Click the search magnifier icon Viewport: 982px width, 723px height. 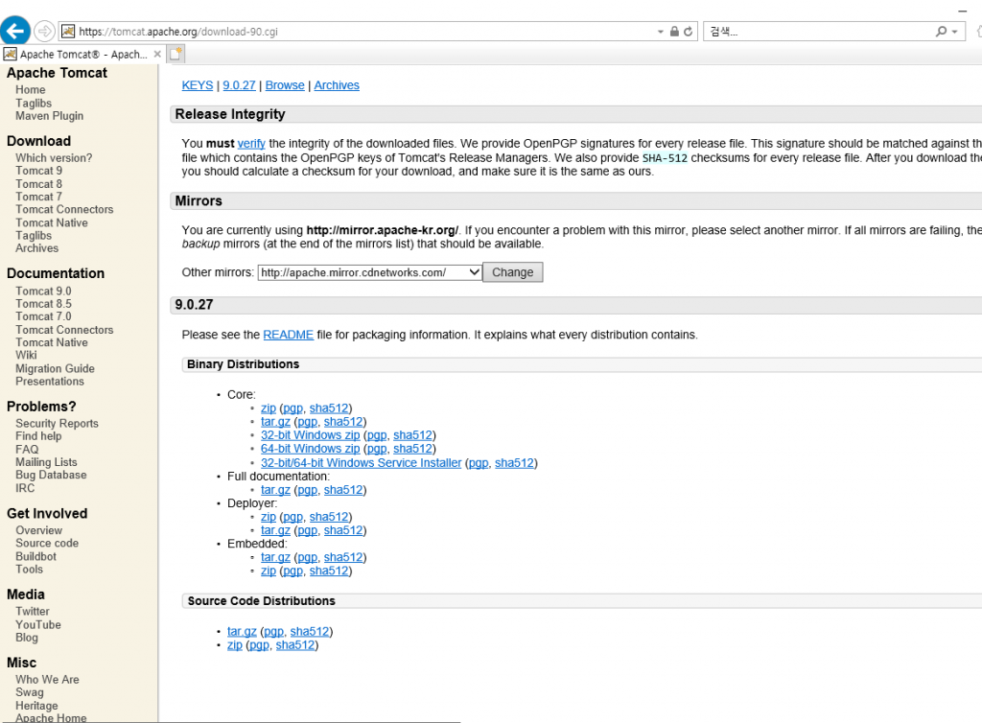pos(942,32)
